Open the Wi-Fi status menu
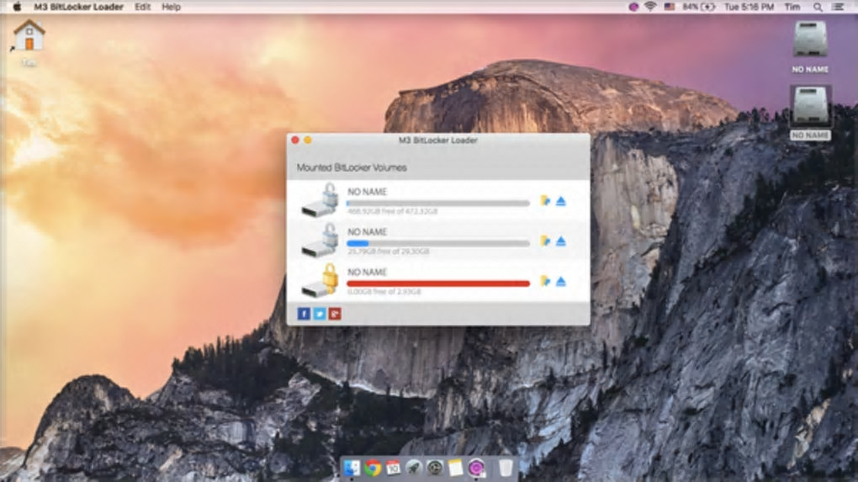This screenshot has height=482, width=858. (650, 7)
